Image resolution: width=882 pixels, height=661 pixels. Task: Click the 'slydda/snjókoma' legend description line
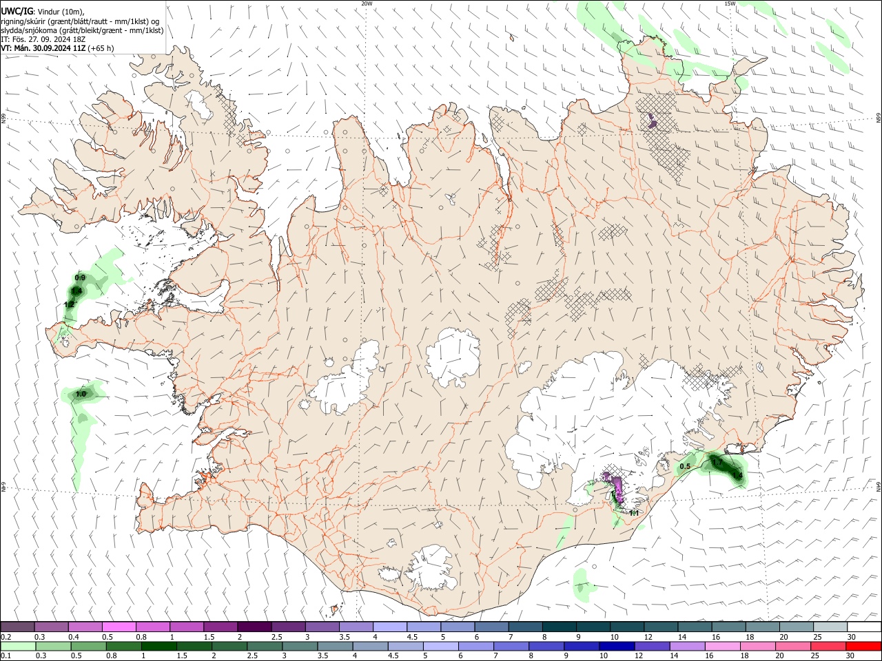(83, 30)
